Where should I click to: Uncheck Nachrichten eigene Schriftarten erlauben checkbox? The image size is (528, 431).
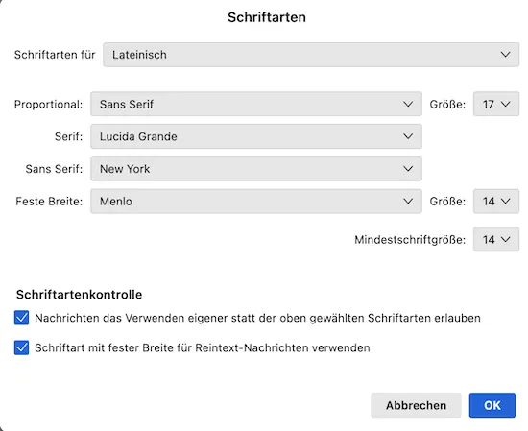pos(21,318)
